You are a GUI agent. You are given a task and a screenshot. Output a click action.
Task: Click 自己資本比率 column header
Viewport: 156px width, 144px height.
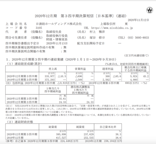[108, 127]
